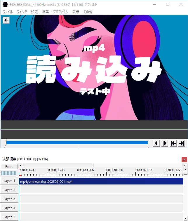188x221 pixels.
Task: Jump to the last frame
Action: (182, 143)
